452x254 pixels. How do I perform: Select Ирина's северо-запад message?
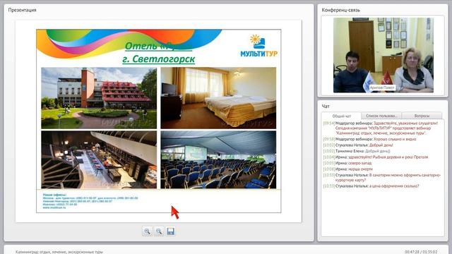pos(347,163)
